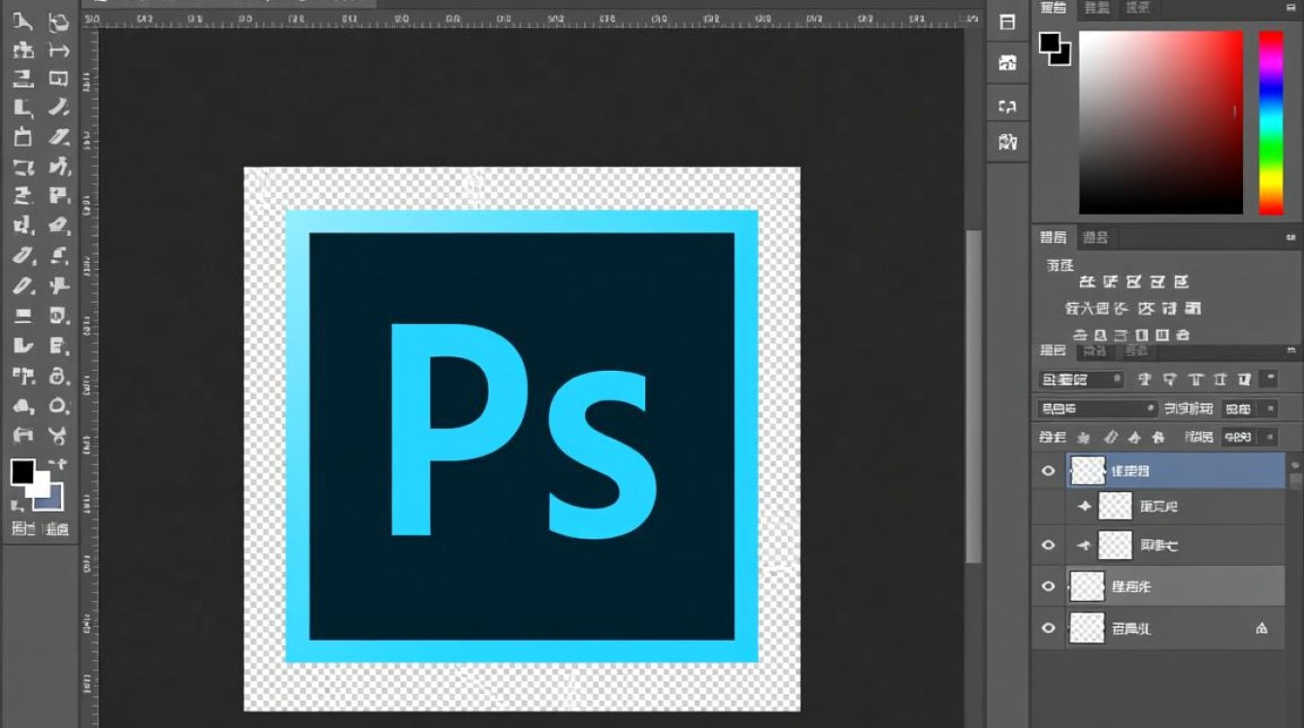The image size is (1304, 728).
Task: Show the second layer via its empty visibility box
Action: tap(1048, 507)
